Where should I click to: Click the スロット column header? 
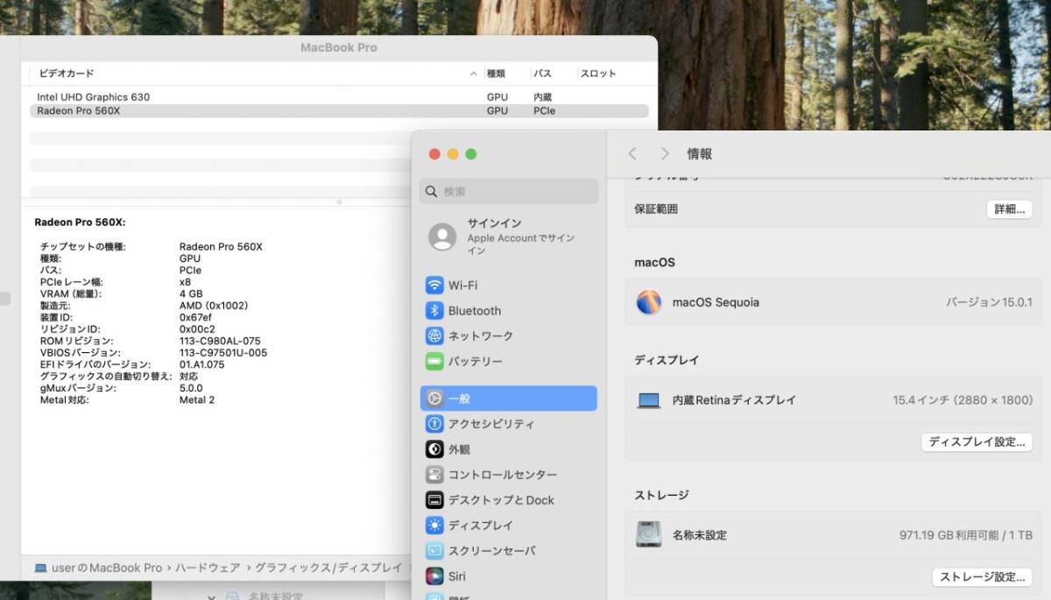tap(598, 74)
